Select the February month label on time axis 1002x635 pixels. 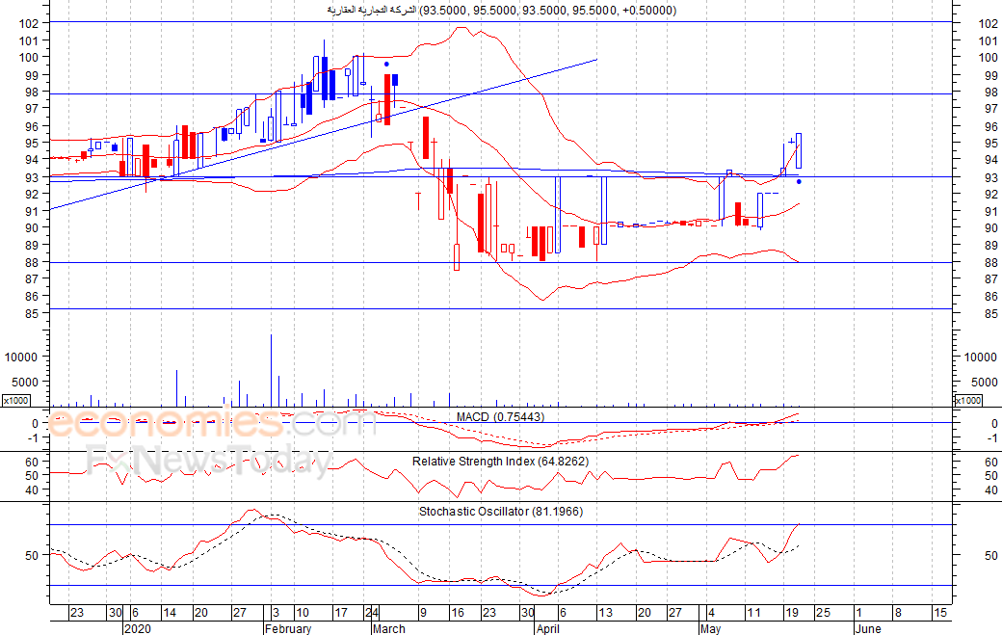288,628
